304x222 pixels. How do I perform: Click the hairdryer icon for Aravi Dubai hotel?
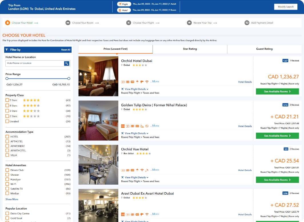[x=142, y=215]
